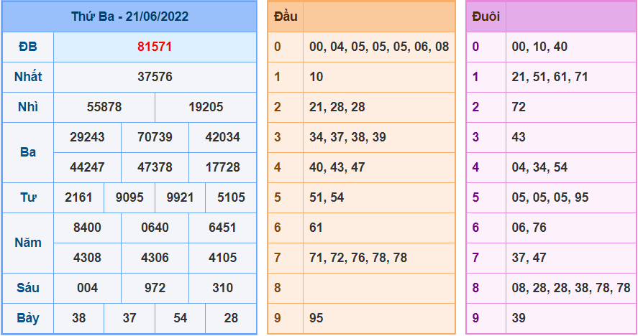Select fifth prize number 8400
Image resolution: width=638 pixels, height=336 pixels.
87,228
